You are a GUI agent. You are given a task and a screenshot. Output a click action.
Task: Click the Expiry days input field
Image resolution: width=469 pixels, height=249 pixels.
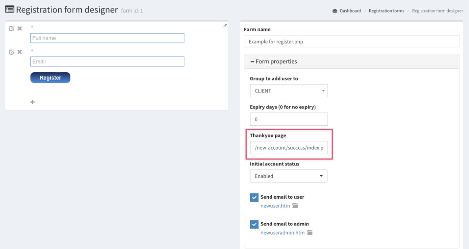pos(288,119)
